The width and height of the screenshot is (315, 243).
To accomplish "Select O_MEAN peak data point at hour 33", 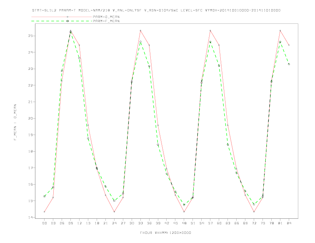I will 140,31.
